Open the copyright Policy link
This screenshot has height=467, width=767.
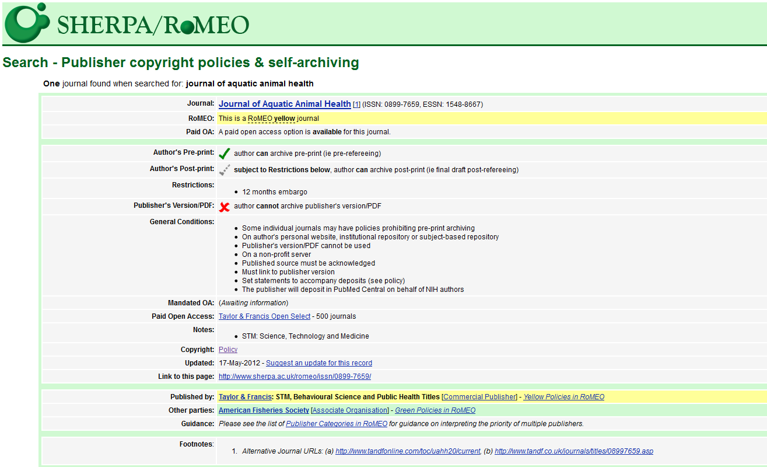pos(228,350)
